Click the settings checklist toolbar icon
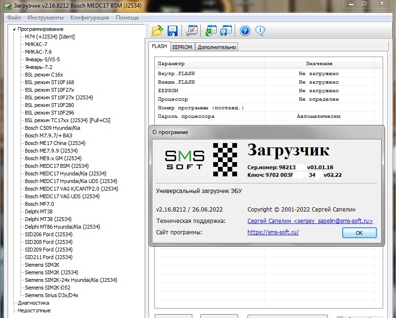 point(192,31)
